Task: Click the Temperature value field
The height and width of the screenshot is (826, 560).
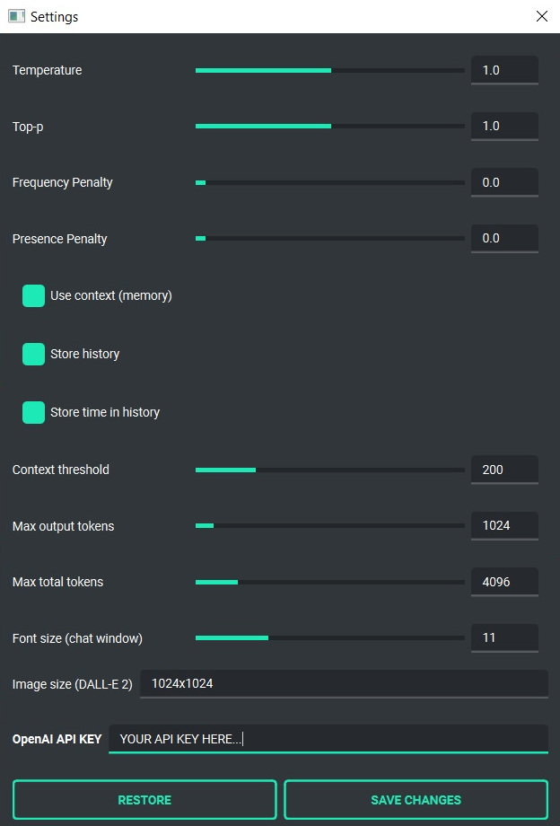Action: (504, 70)
